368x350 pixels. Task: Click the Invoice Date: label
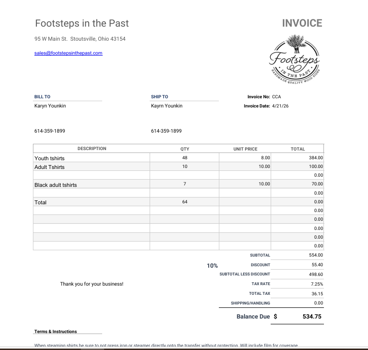coord(257,106)
